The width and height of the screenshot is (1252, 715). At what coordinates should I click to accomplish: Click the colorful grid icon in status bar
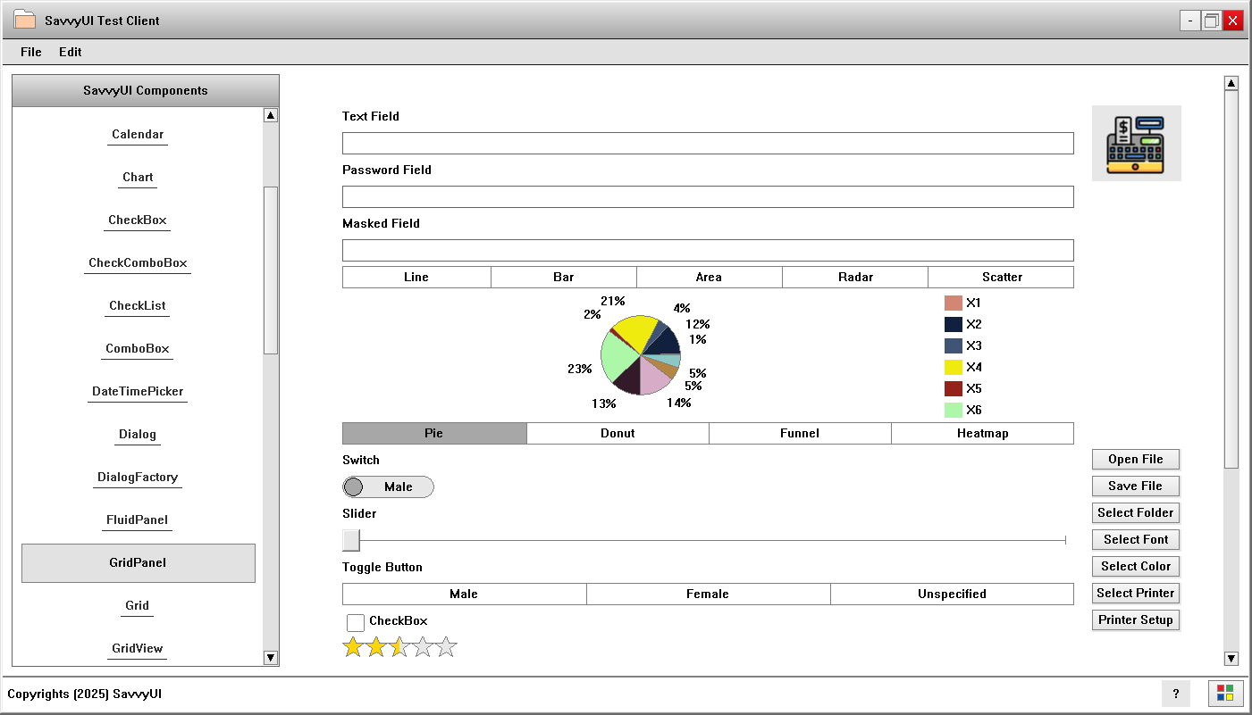coord(1225,694)
